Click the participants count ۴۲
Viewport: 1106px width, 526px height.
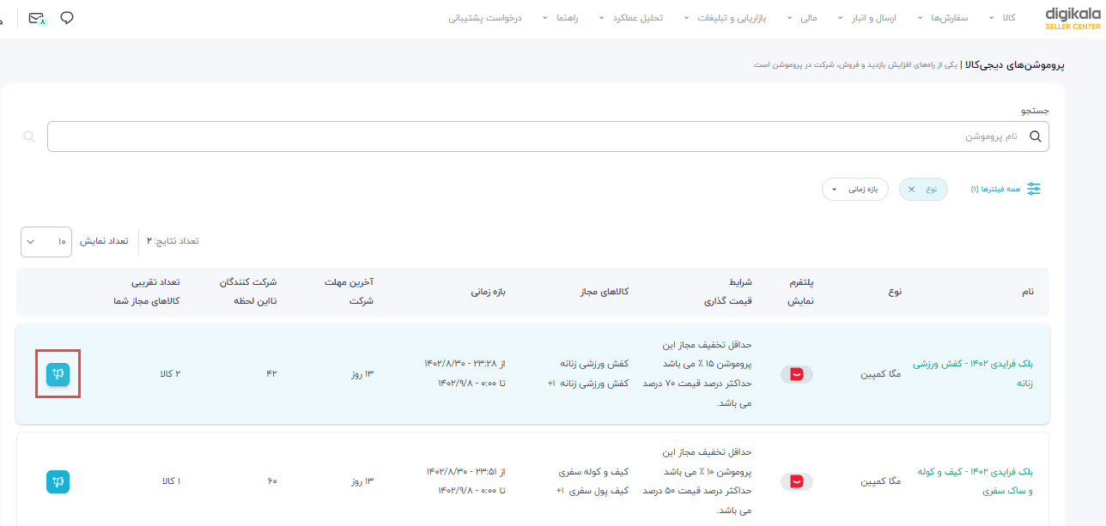coord(271,374)
